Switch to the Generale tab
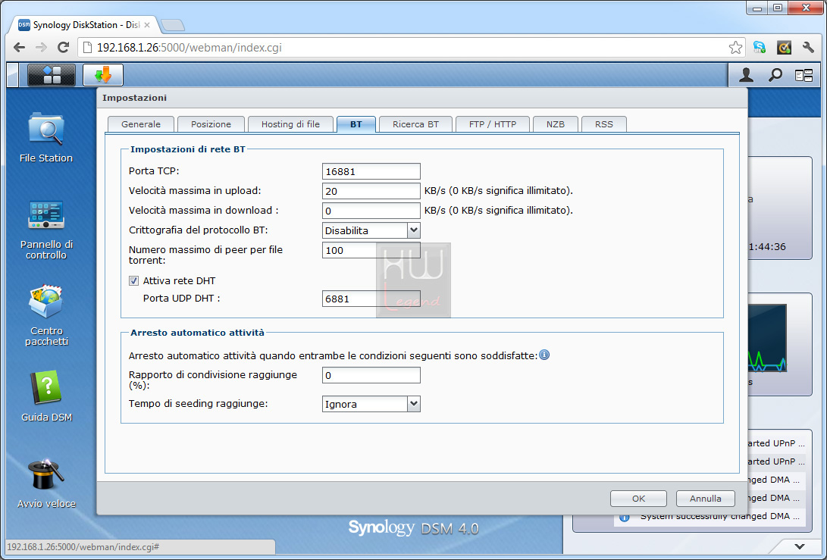This screenshot has width=827, height=560. click(x=141, y=124)
